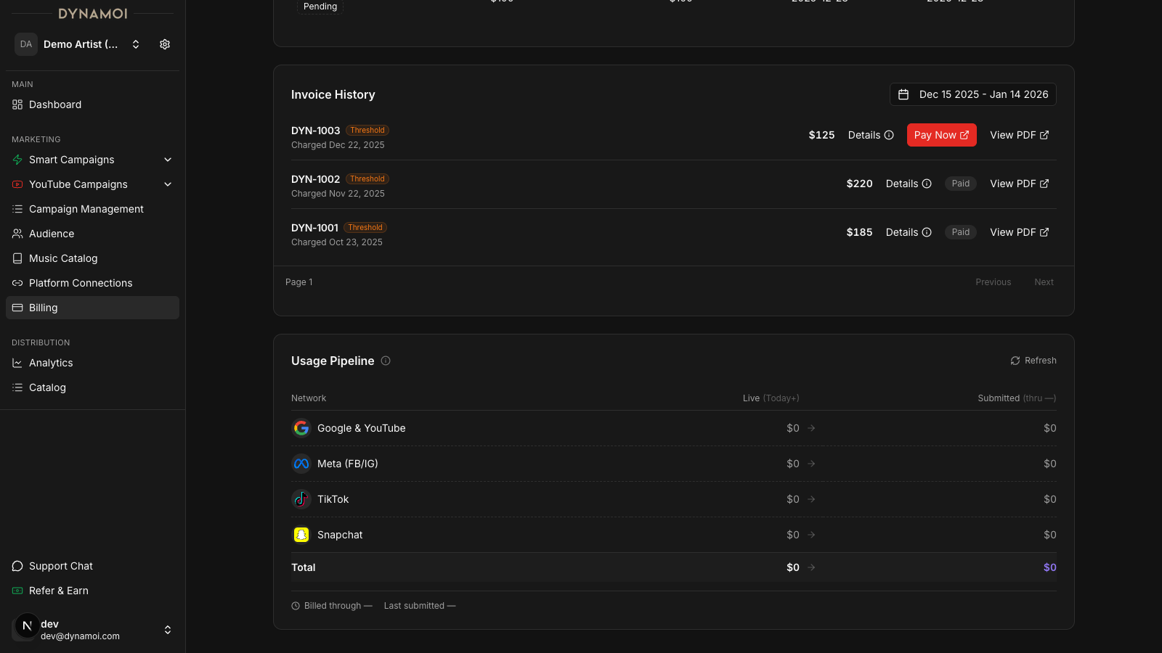Open the Dec 15 2025 date range picker
This screenshot has height=653, width=1162.
pos(972,94)
